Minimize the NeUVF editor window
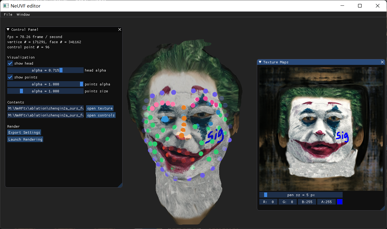Screen dimensions: 387x229 (342, 6)
